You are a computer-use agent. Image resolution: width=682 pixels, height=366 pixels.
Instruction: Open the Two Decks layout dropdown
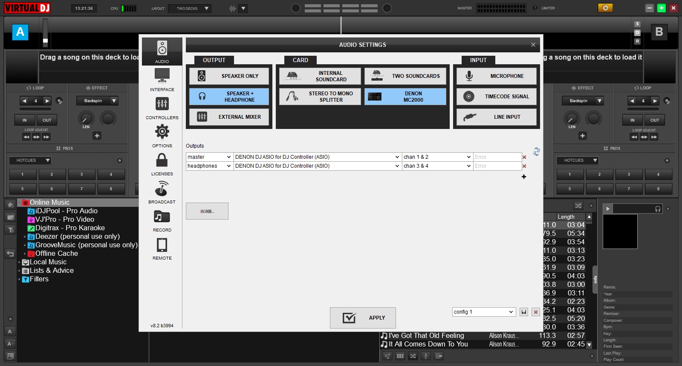190,9
